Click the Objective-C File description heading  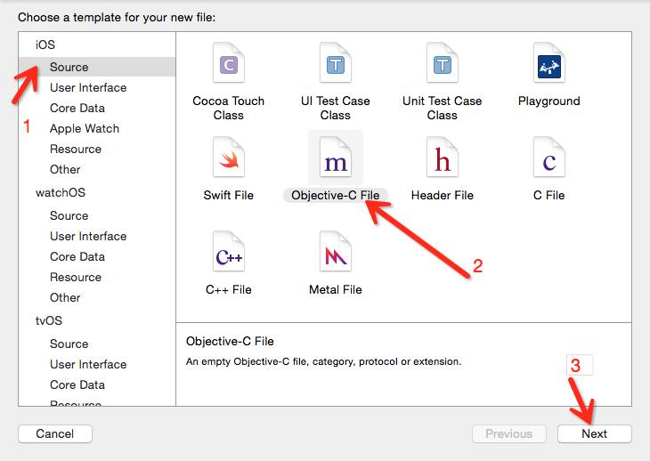click(x=230, y=341)
